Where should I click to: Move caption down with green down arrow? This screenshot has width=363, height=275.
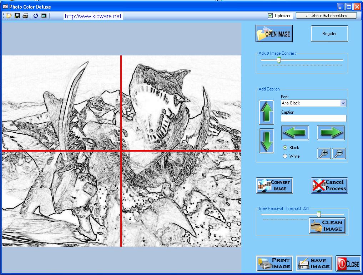coord(267,141)
